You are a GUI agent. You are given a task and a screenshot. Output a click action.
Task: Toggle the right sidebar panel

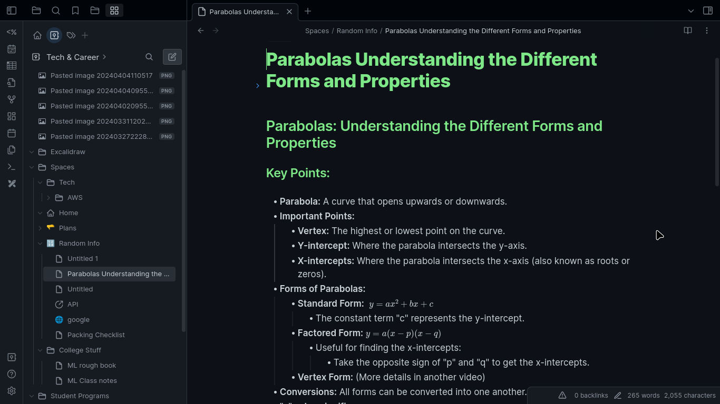pos(708,11)
